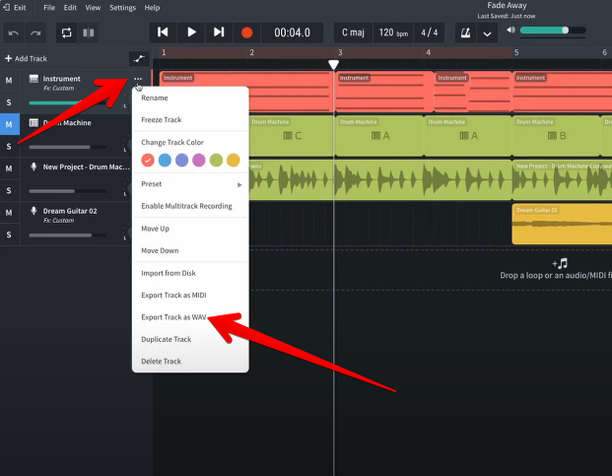The height and width of the screenshot is (476, 612).
Task: Open the View menu
Action: point(93,8)
